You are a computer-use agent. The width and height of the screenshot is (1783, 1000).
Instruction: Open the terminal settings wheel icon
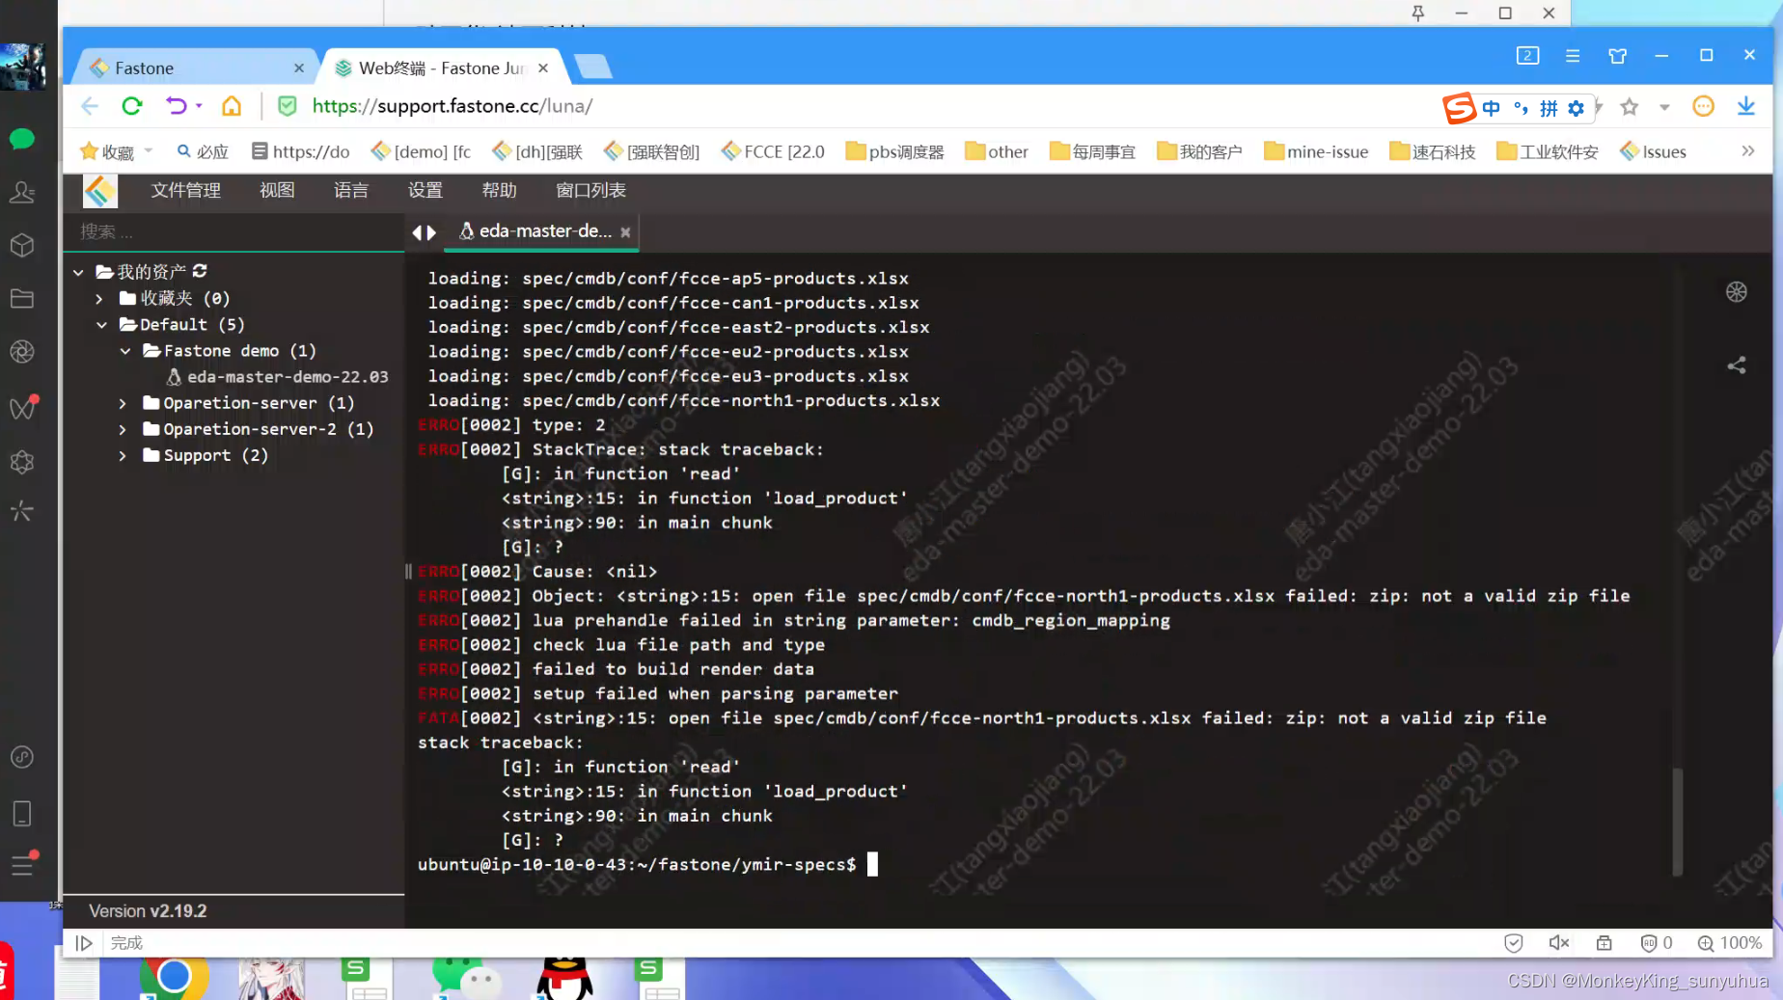coord(1737,292)
